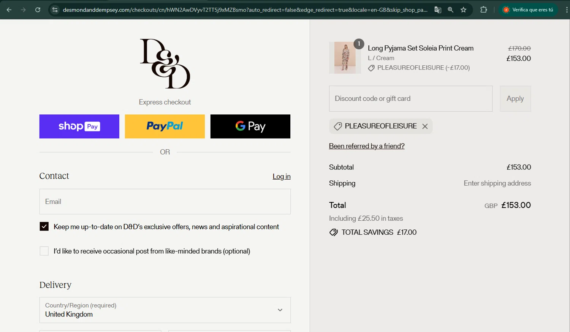Click the Contact section heading
Viewport: 570px width, 332px height.
coord(54,176)
